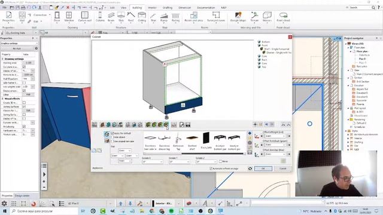Screen dimensions: 383x215
Task: Open the Offset left/right (red) dropdown
Action: (x=275, y=136)
